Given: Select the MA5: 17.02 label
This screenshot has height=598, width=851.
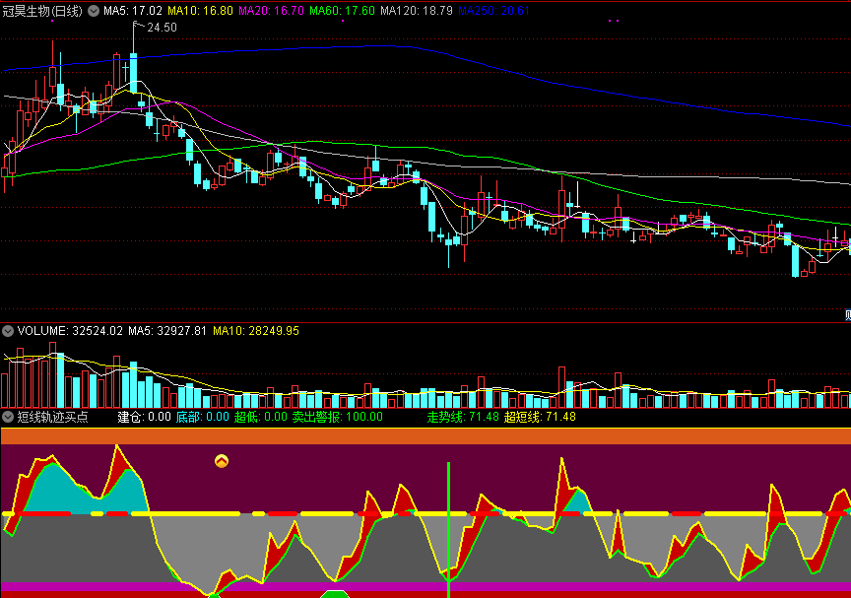Looking at the screenshot, I should click(132, 11).
